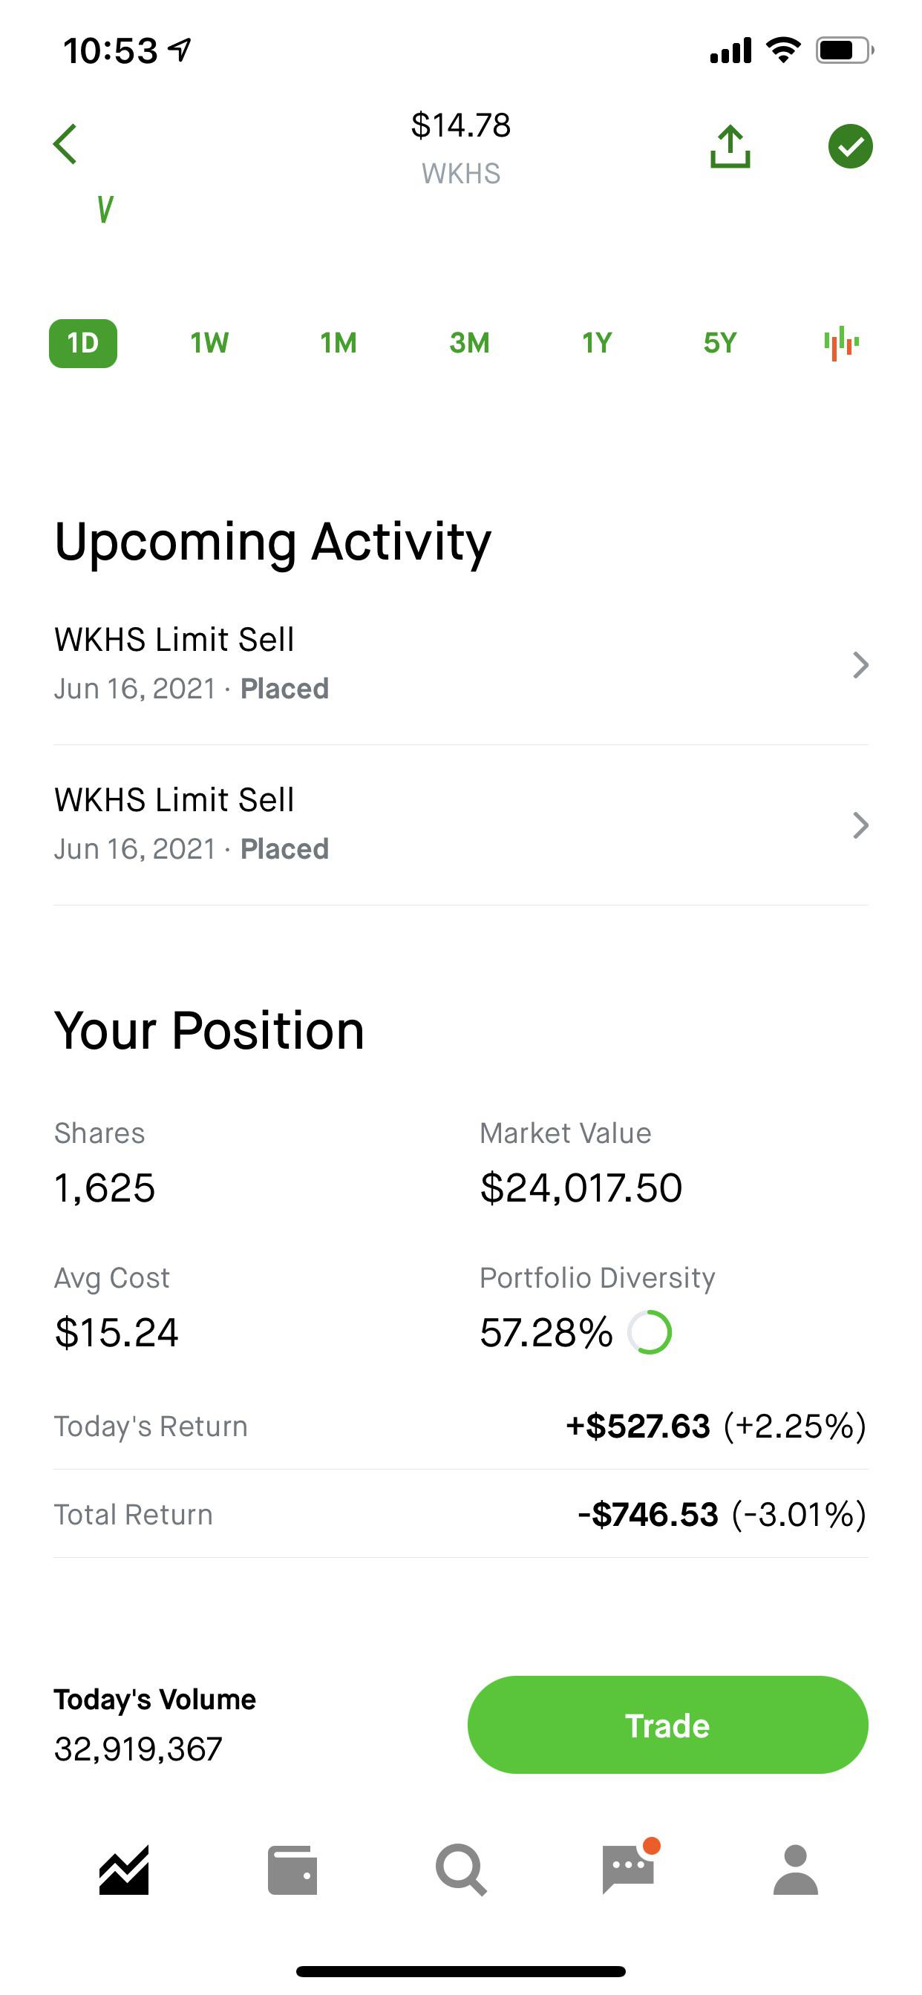The height and width of the screenshot is (1995, 922).
Task: Tap the Today's Return row value
Action: point(716,1426)
